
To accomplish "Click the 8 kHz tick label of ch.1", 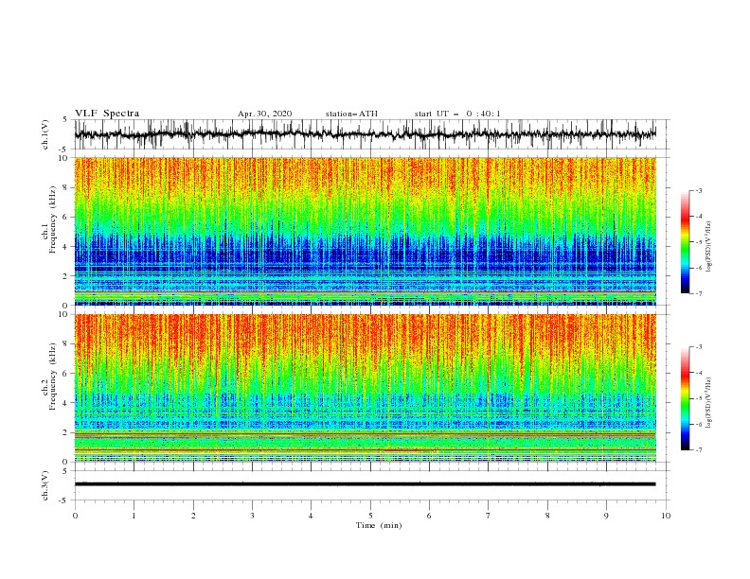I will tap(66, 187).
